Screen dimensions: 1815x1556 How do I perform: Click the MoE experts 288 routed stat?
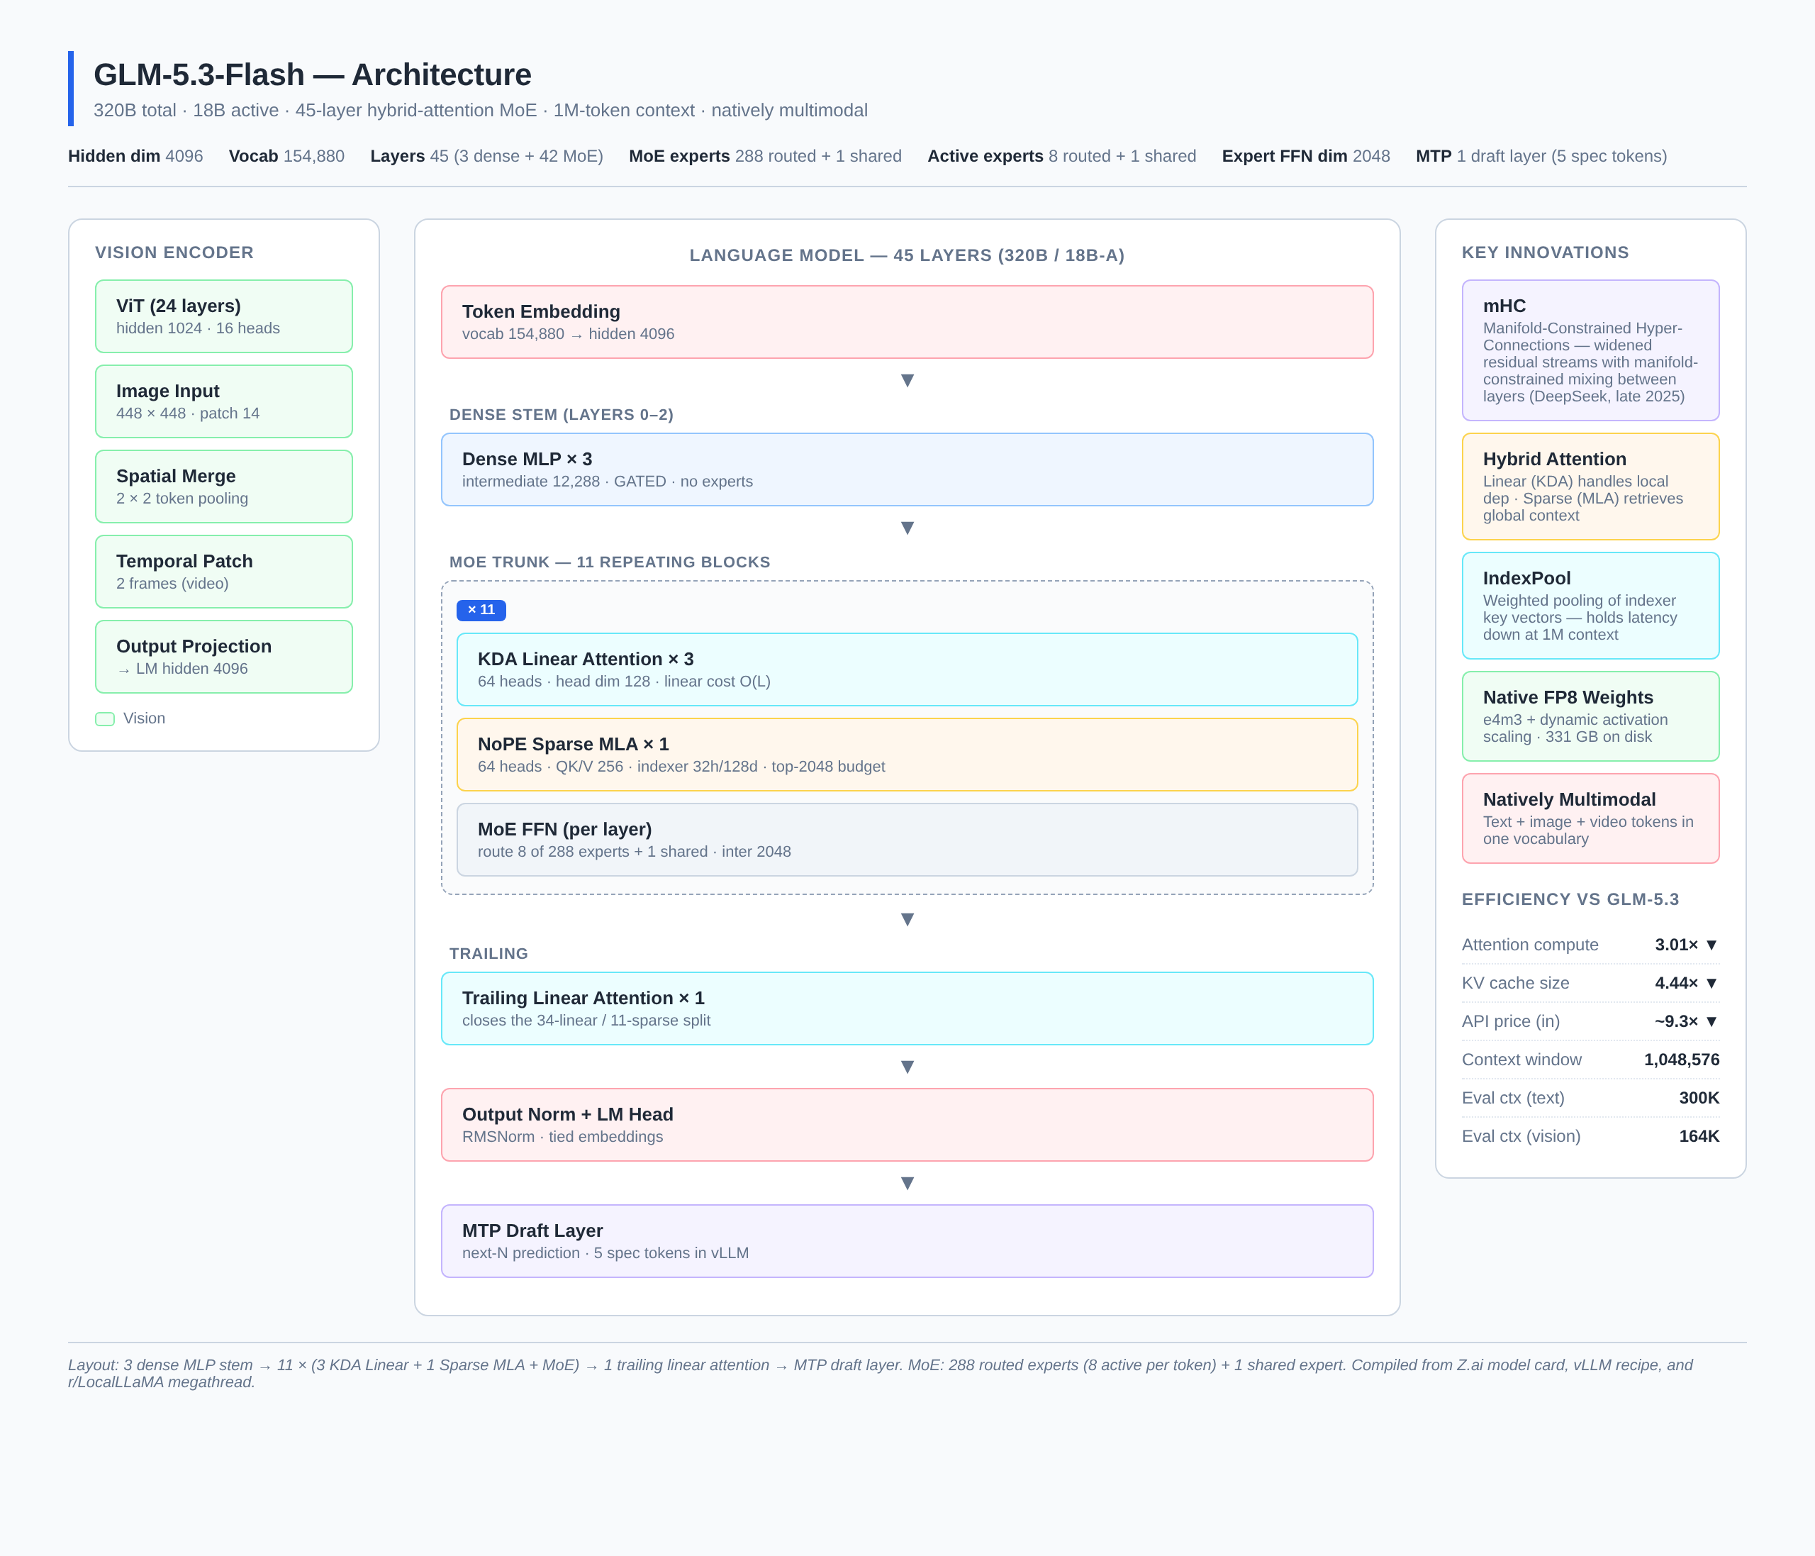click(x=765, y=156)
